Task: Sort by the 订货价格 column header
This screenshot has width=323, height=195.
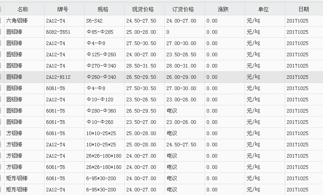Action: tap(184, 9)
